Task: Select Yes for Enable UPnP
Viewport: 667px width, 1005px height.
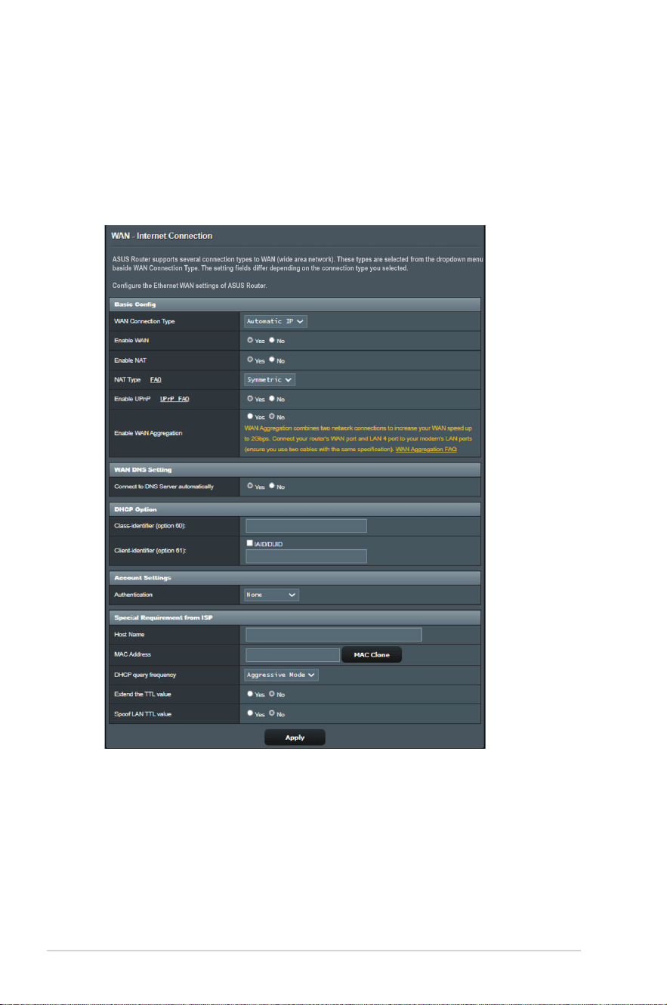Action: 249,398
